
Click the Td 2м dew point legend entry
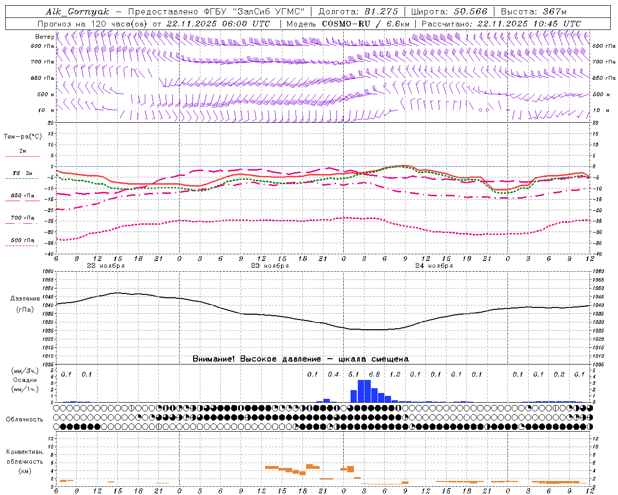(22, 173)
